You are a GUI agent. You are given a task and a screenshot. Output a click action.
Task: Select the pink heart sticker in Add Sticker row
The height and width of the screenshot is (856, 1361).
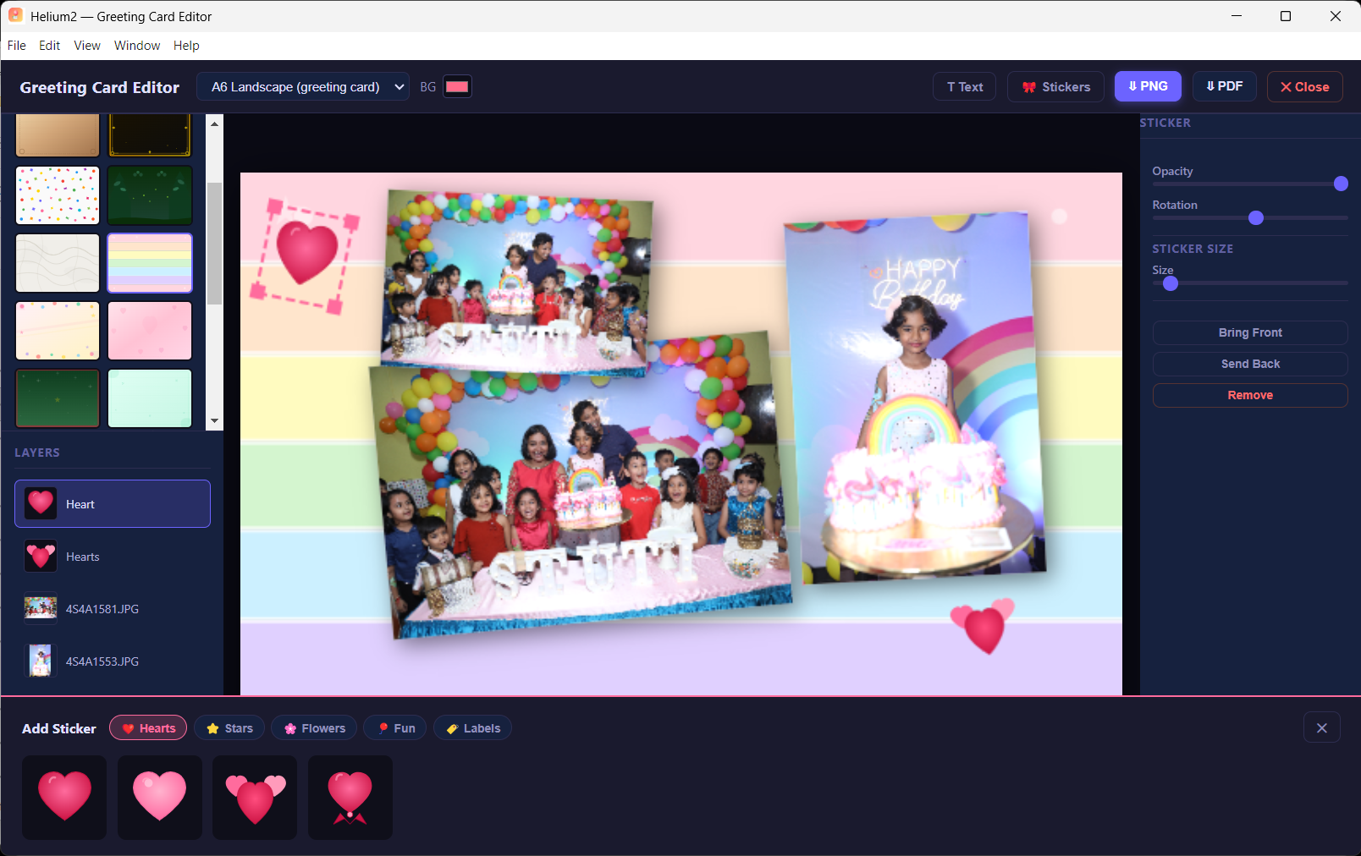[159, 796]
